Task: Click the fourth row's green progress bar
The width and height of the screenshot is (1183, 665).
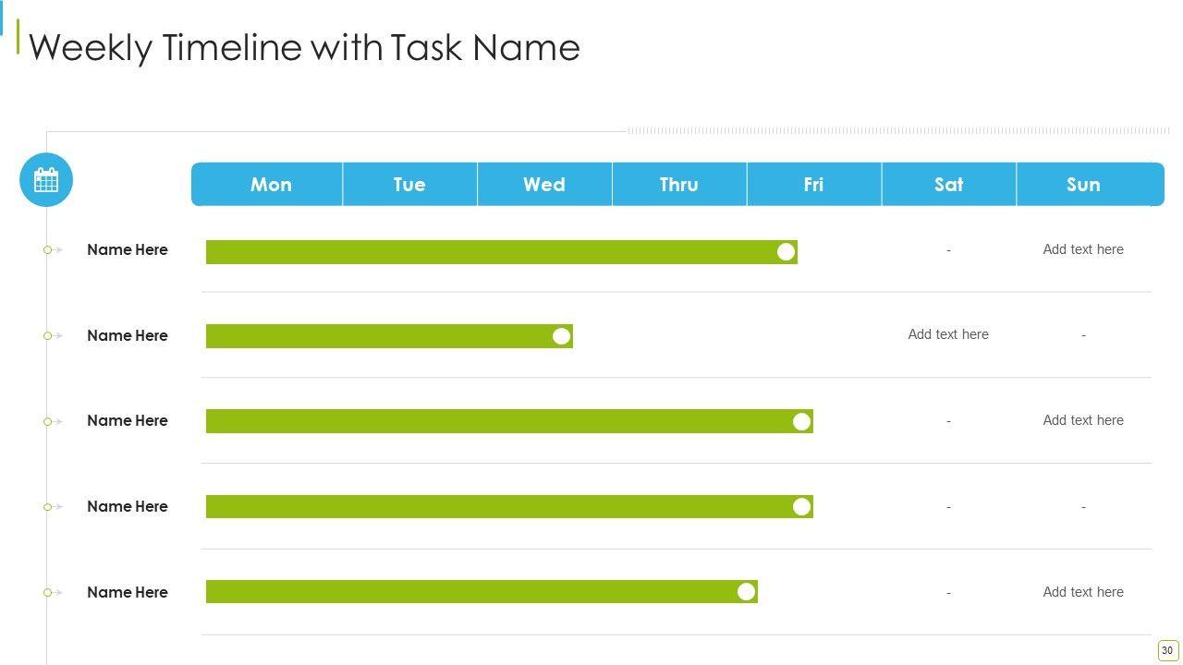Action: pos(499,506)
